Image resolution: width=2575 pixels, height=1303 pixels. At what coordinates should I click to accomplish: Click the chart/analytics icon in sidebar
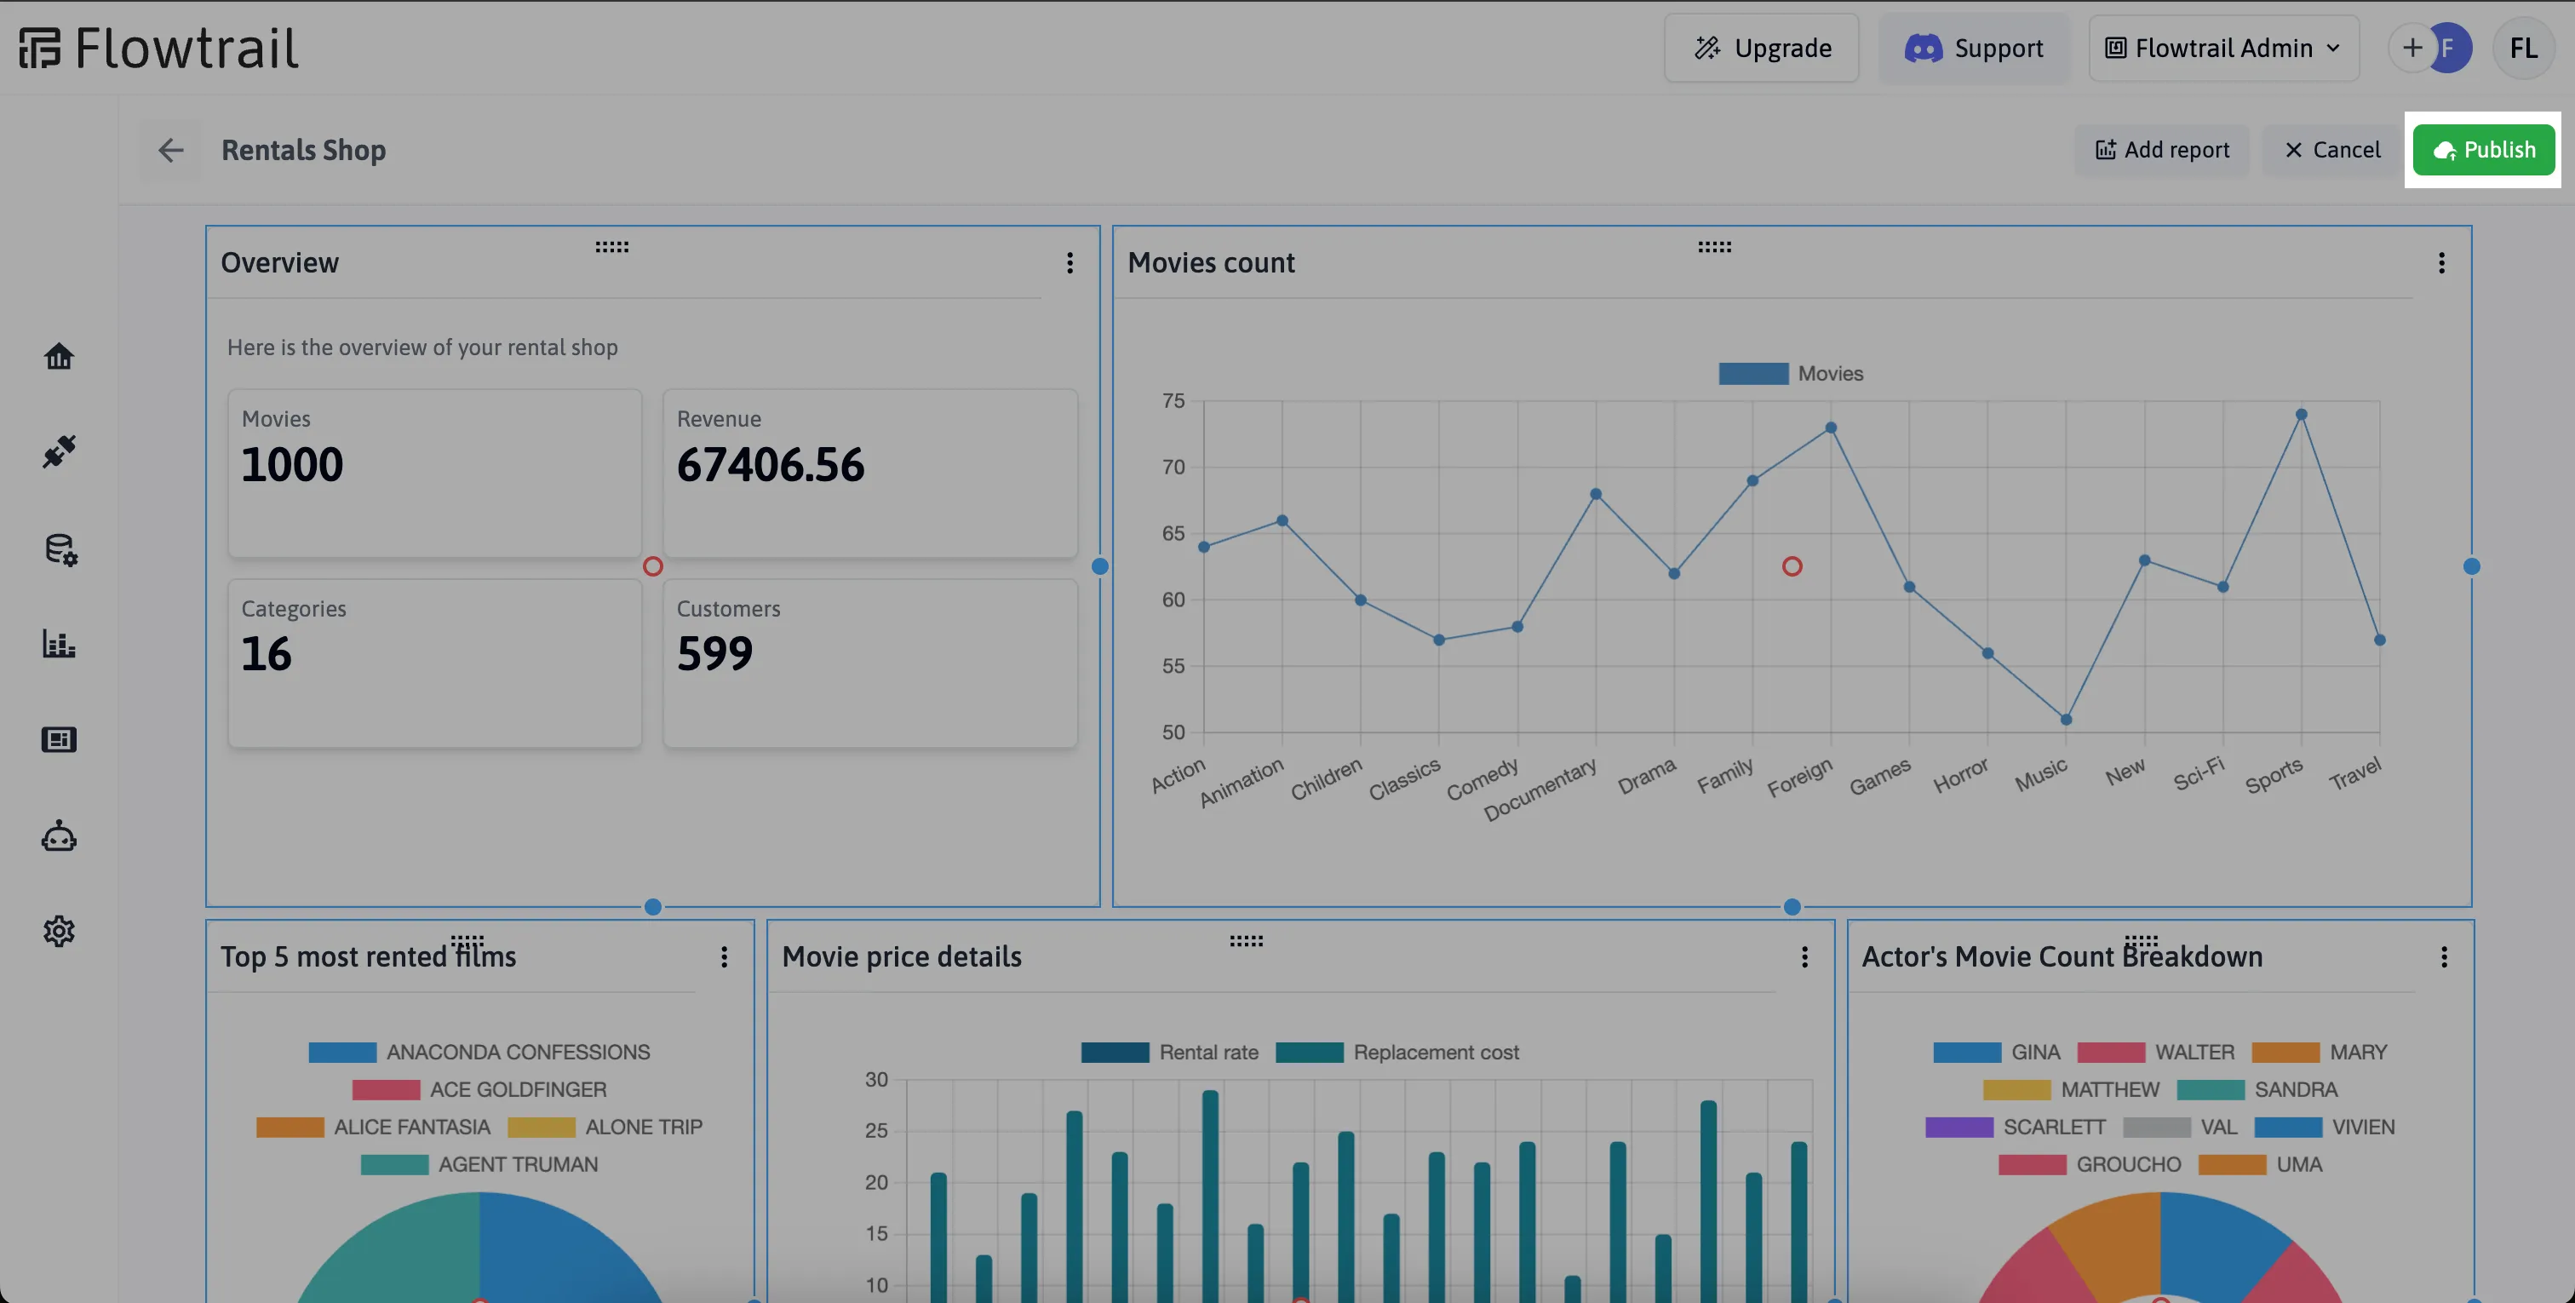pyautogui.click(x=58, y=643)
